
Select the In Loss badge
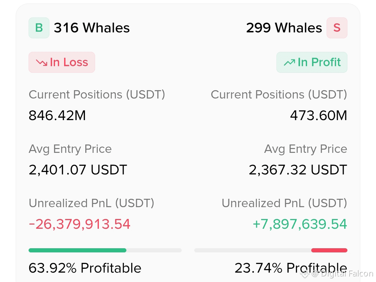point(62,62)
